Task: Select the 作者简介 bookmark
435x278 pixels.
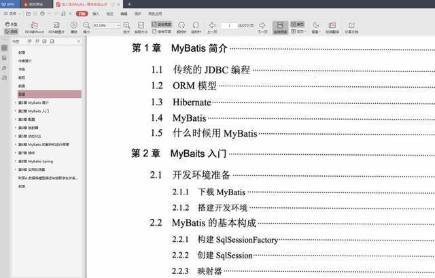Action: (25, 60)
